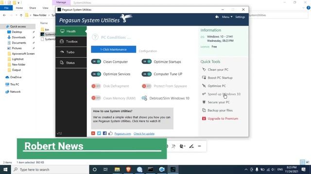The width and height of the screenshot is (311, 174).
Task: Select Pictures in navigation pane
Action: pyautogui.click(x=17, y=48)
